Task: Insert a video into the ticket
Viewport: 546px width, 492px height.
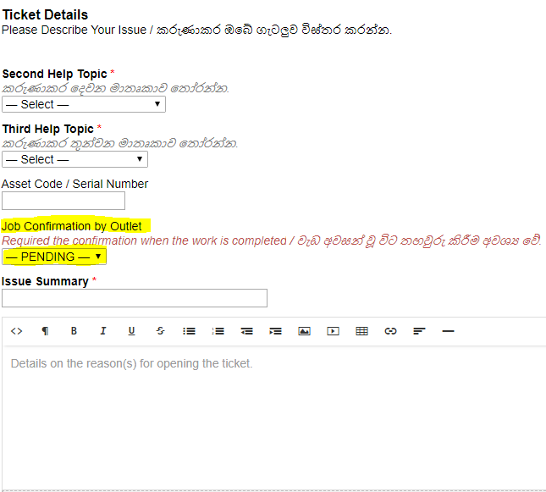Action: point(333,331)
